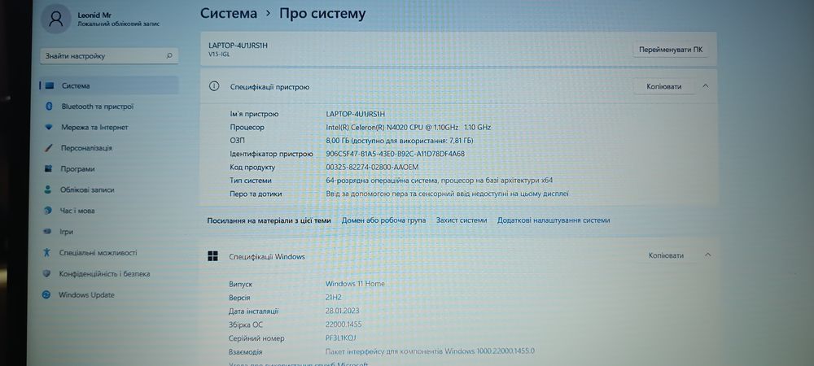
Task: Click the device identifier 906C5F47 value
Action: click(395, 154)
